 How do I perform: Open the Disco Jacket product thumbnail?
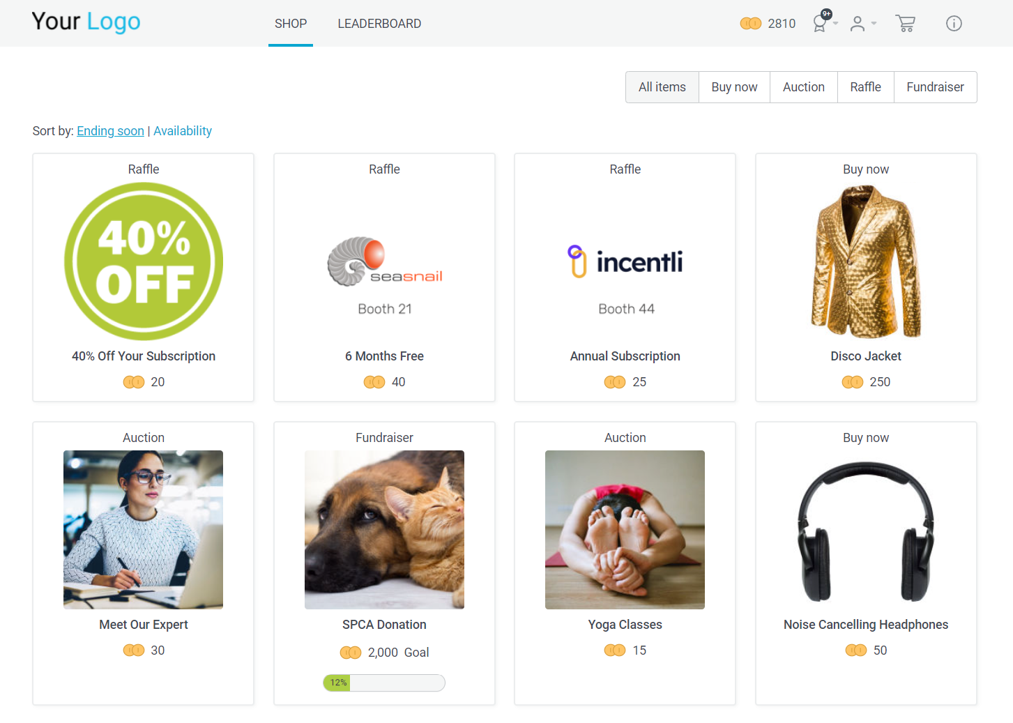(866, 261)
